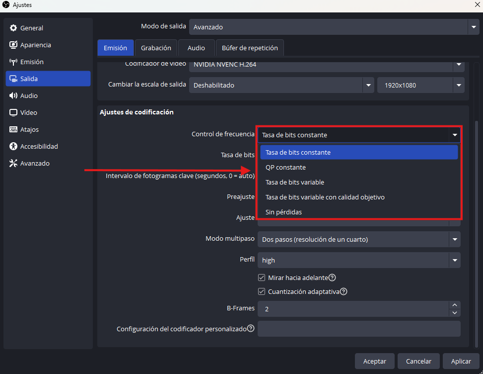Disable the Cuantización adaptativa checkbox

coord(262,292)
